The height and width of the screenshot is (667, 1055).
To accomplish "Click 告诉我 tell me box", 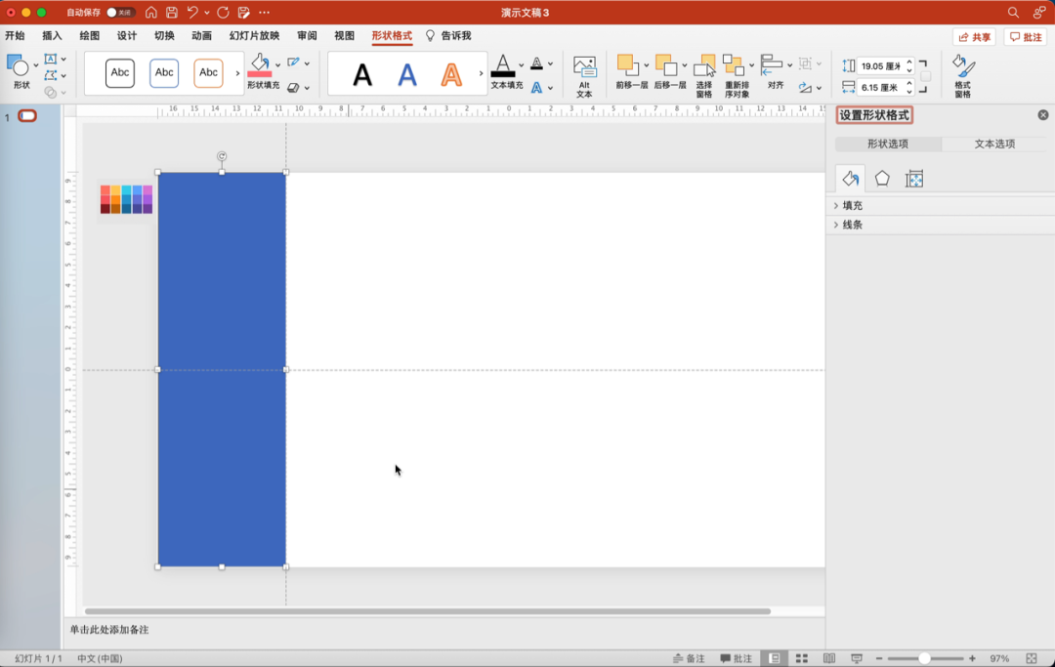I will coord(448,35).
